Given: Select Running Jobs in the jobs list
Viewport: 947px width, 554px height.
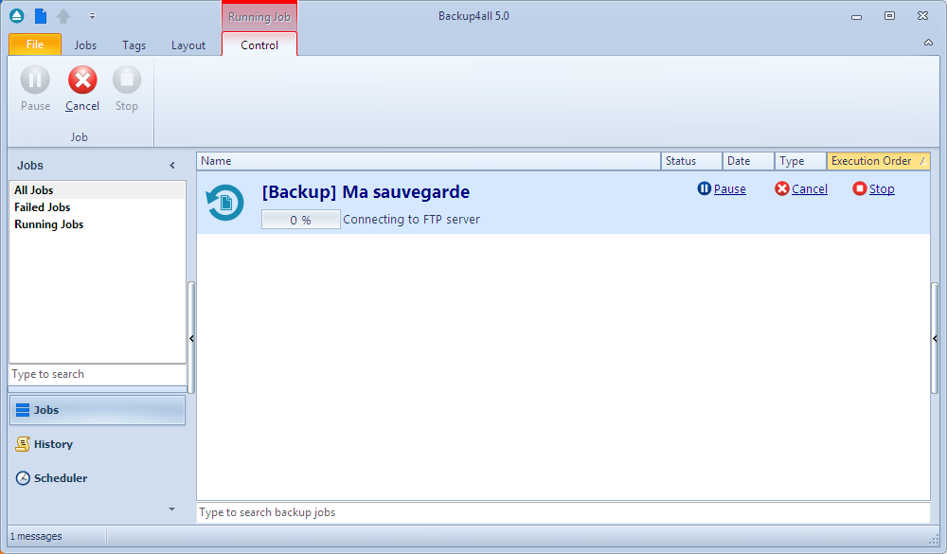Looking at the screenshot, I should pyautogui.click(x=98, y=224).
